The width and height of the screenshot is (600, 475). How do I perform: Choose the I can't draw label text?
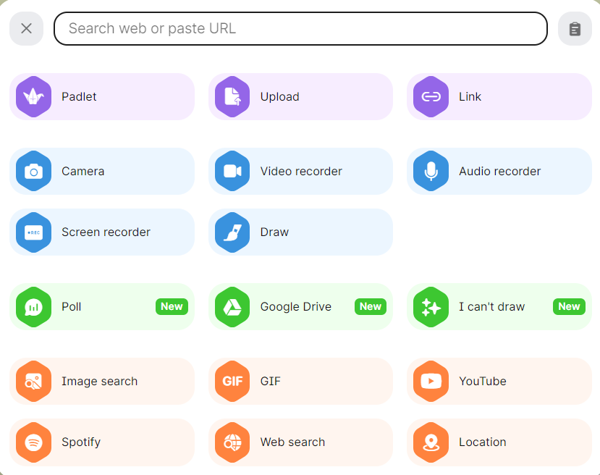pos(491,306)
